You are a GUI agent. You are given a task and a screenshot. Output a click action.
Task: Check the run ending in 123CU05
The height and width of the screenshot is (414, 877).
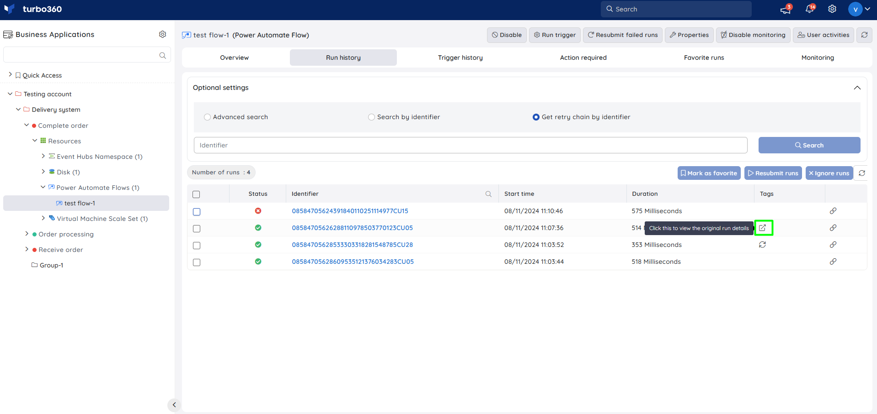(x=197, y=229)
